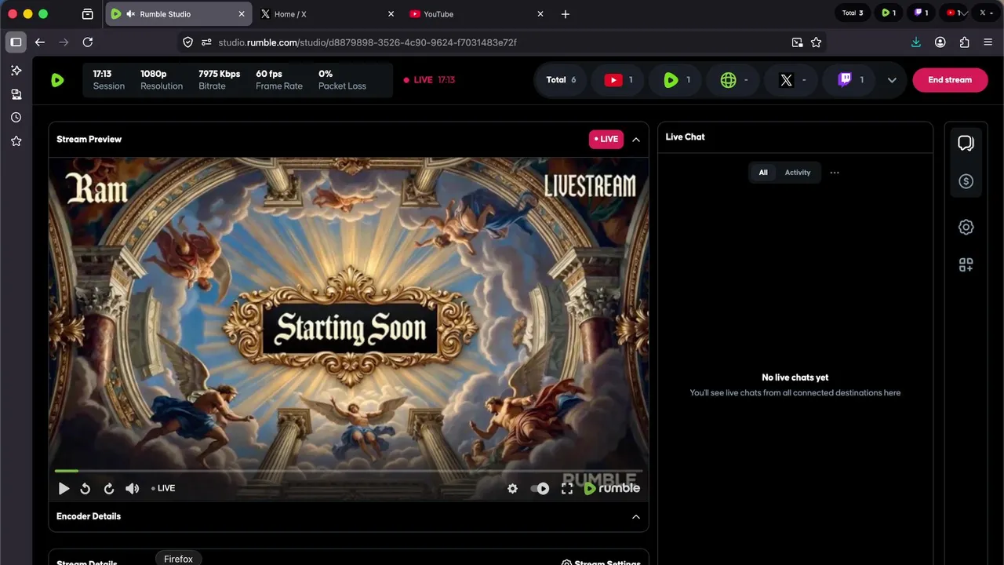1004x565 pixels.
Task: Click the 60 fps Frame Rate stat
Action: [x=279, y=80]
